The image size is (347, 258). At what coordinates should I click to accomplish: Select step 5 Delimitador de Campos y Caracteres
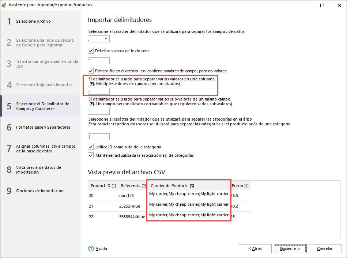41,106
